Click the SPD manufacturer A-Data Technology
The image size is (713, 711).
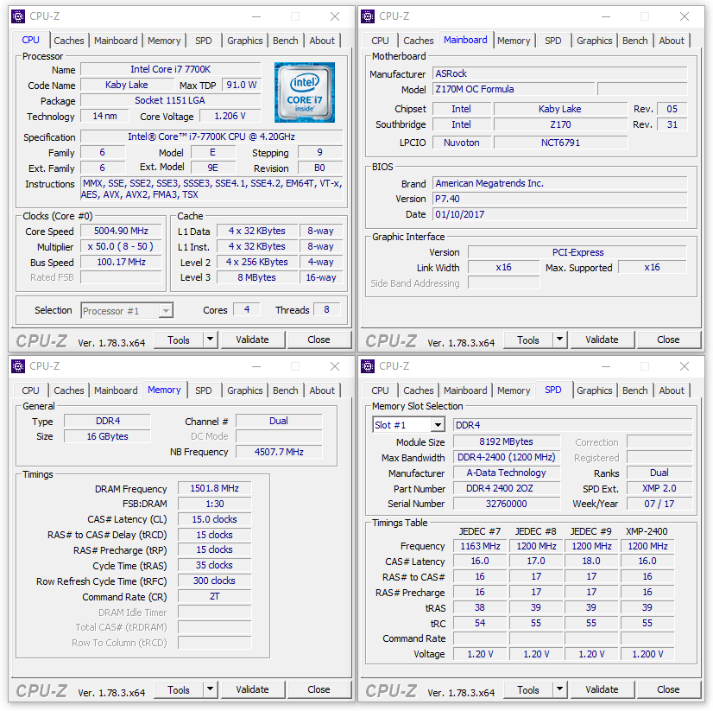(x=507, y=473)
